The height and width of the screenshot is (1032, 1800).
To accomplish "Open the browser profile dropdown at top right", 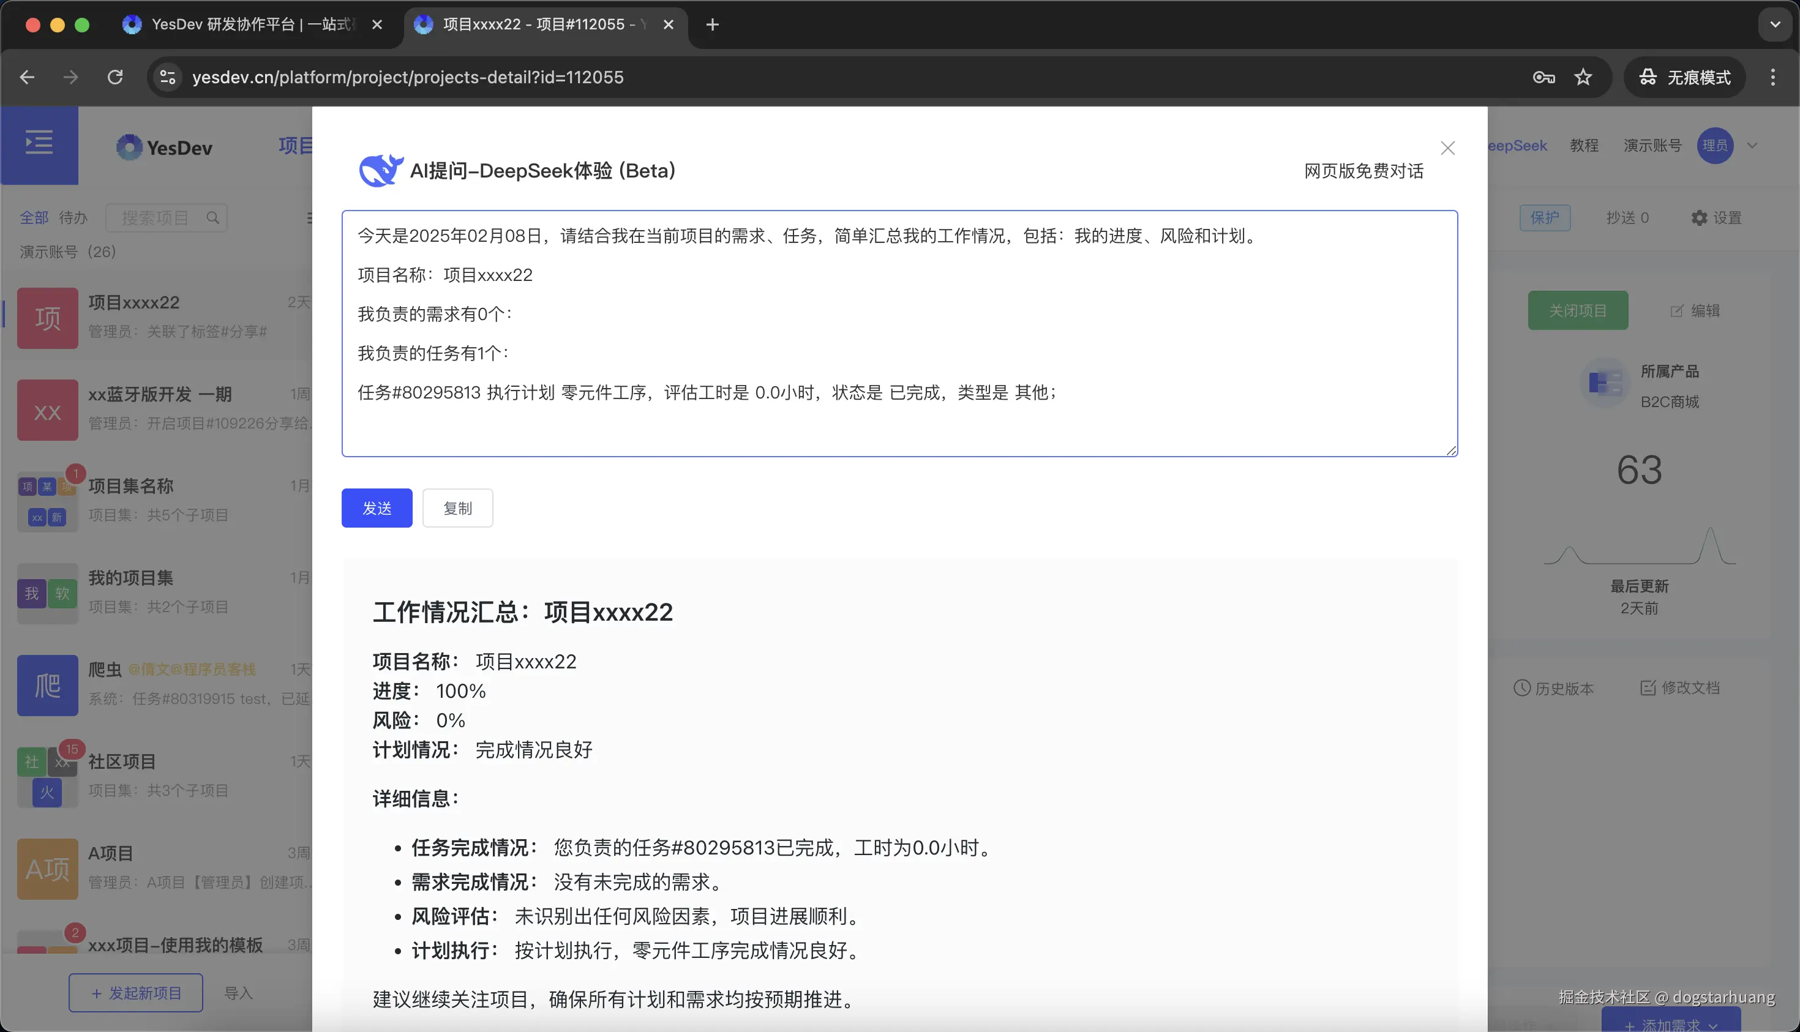I will pos(1774,24).
